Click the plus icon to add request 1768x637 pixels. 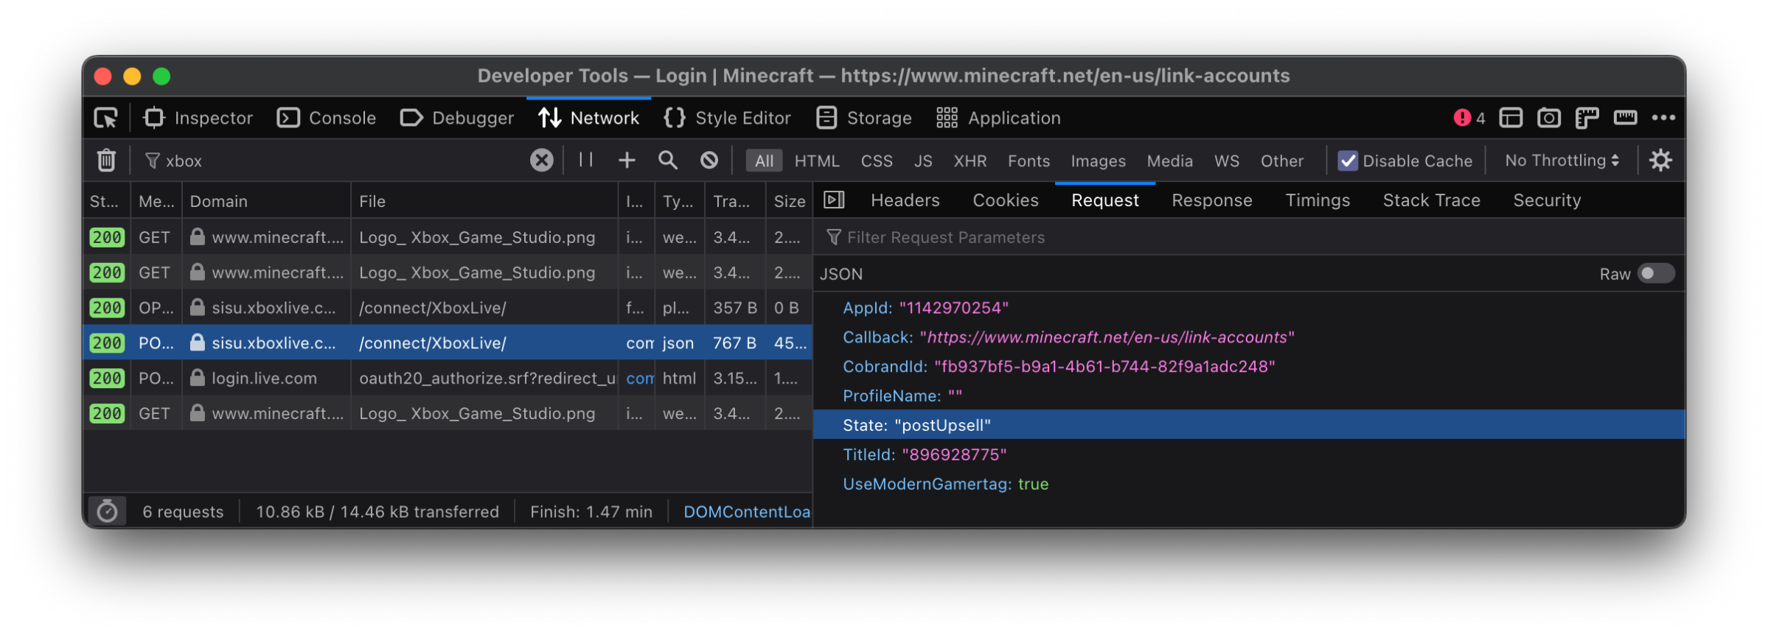click(x=627, y=161)
